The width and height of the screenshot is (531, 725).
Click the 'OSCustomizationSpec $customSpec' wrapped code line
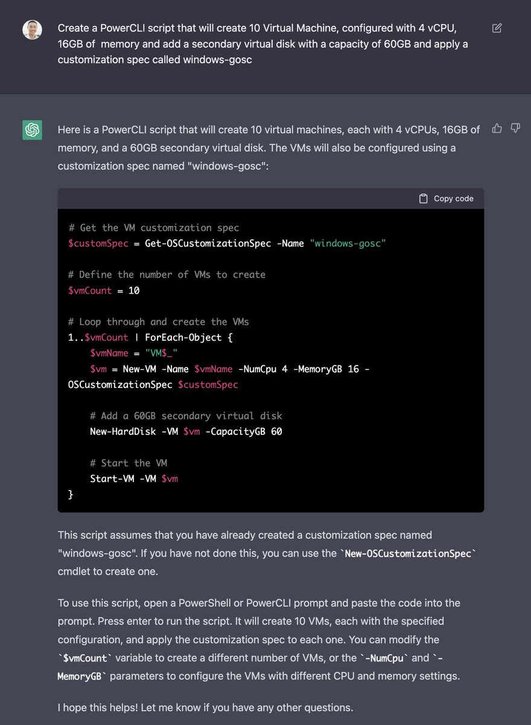(x=153, y=385)
